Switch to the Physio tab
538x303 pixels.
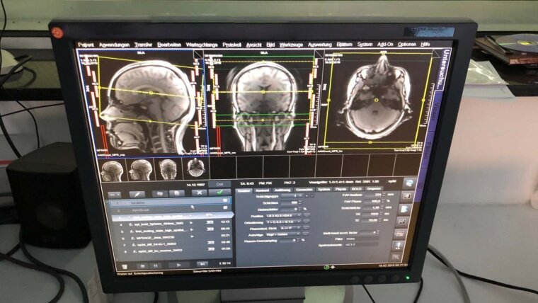tap(340, 189)
